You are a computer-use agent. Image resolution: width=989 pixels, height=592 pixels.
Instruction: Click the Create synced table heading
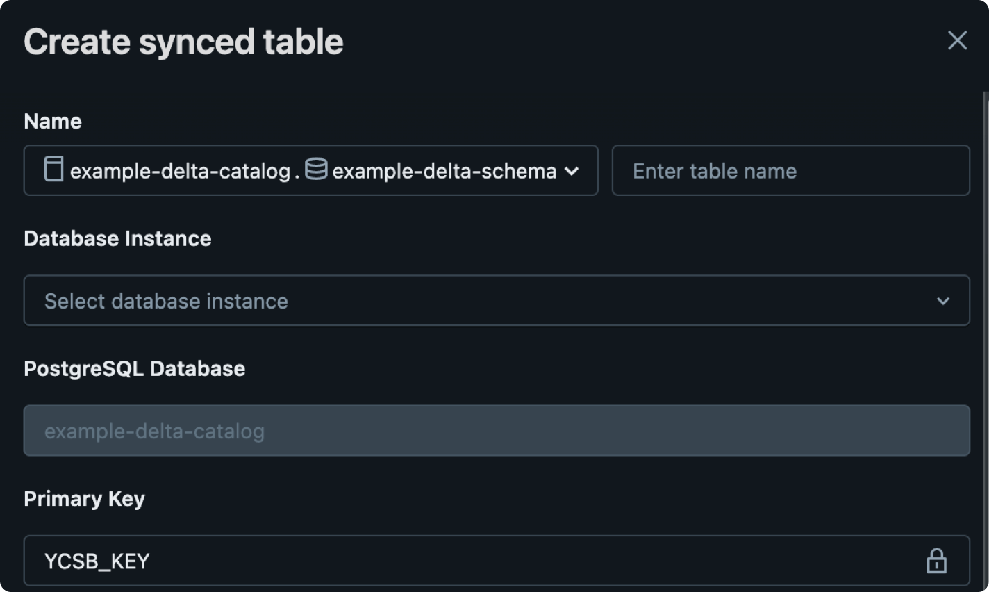click(183, 42)
